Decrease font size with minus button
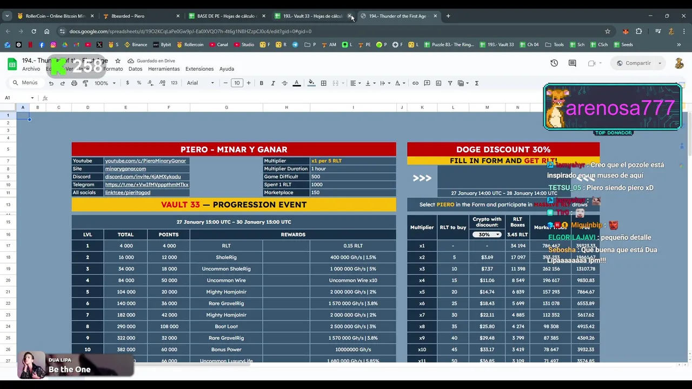Screen dimensions: 692x389 coord(225,83)
